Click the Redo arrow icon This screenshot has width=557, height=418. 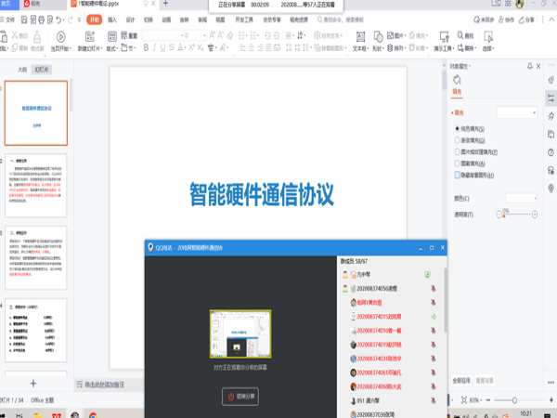click(x=70, y=20)
